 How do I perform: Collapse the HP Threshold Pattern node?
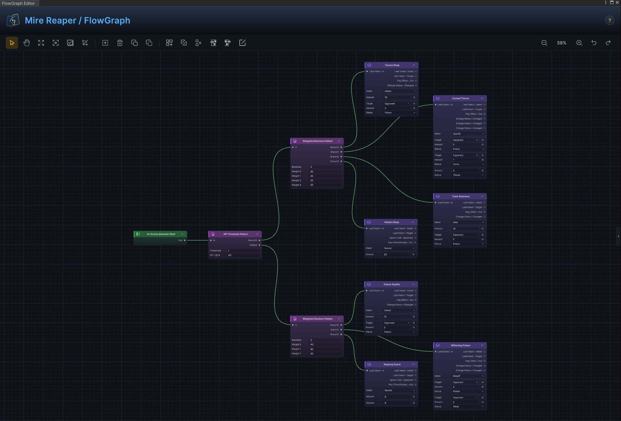[x=257, y=234]
